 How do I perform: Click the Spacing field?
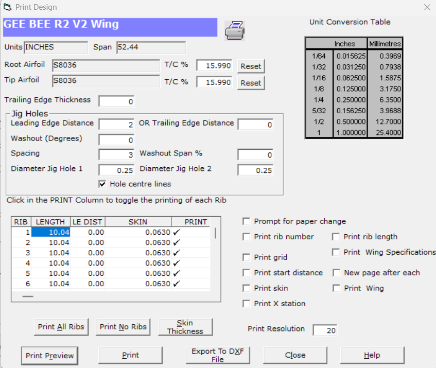[x=116, y=155]
